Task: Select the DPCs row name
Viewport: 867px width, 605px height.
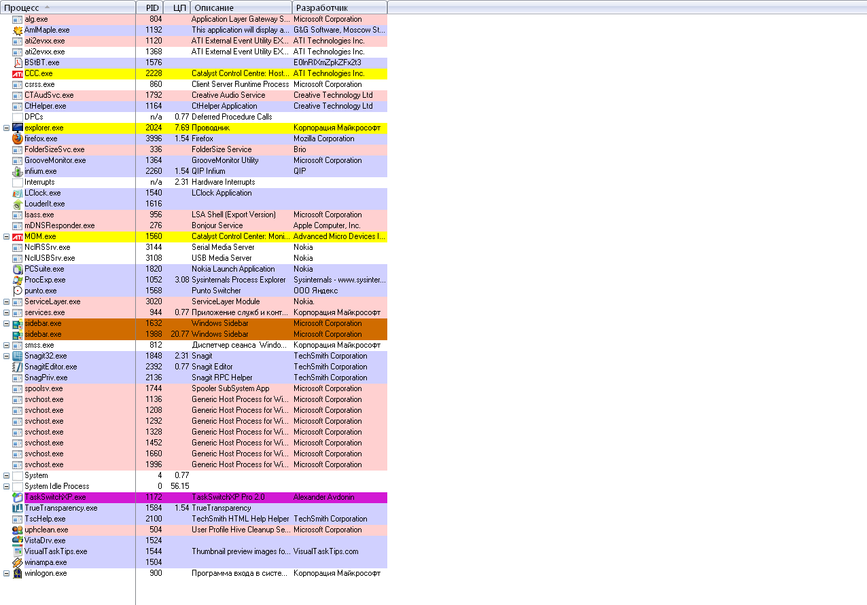Action: pos(34,117)
